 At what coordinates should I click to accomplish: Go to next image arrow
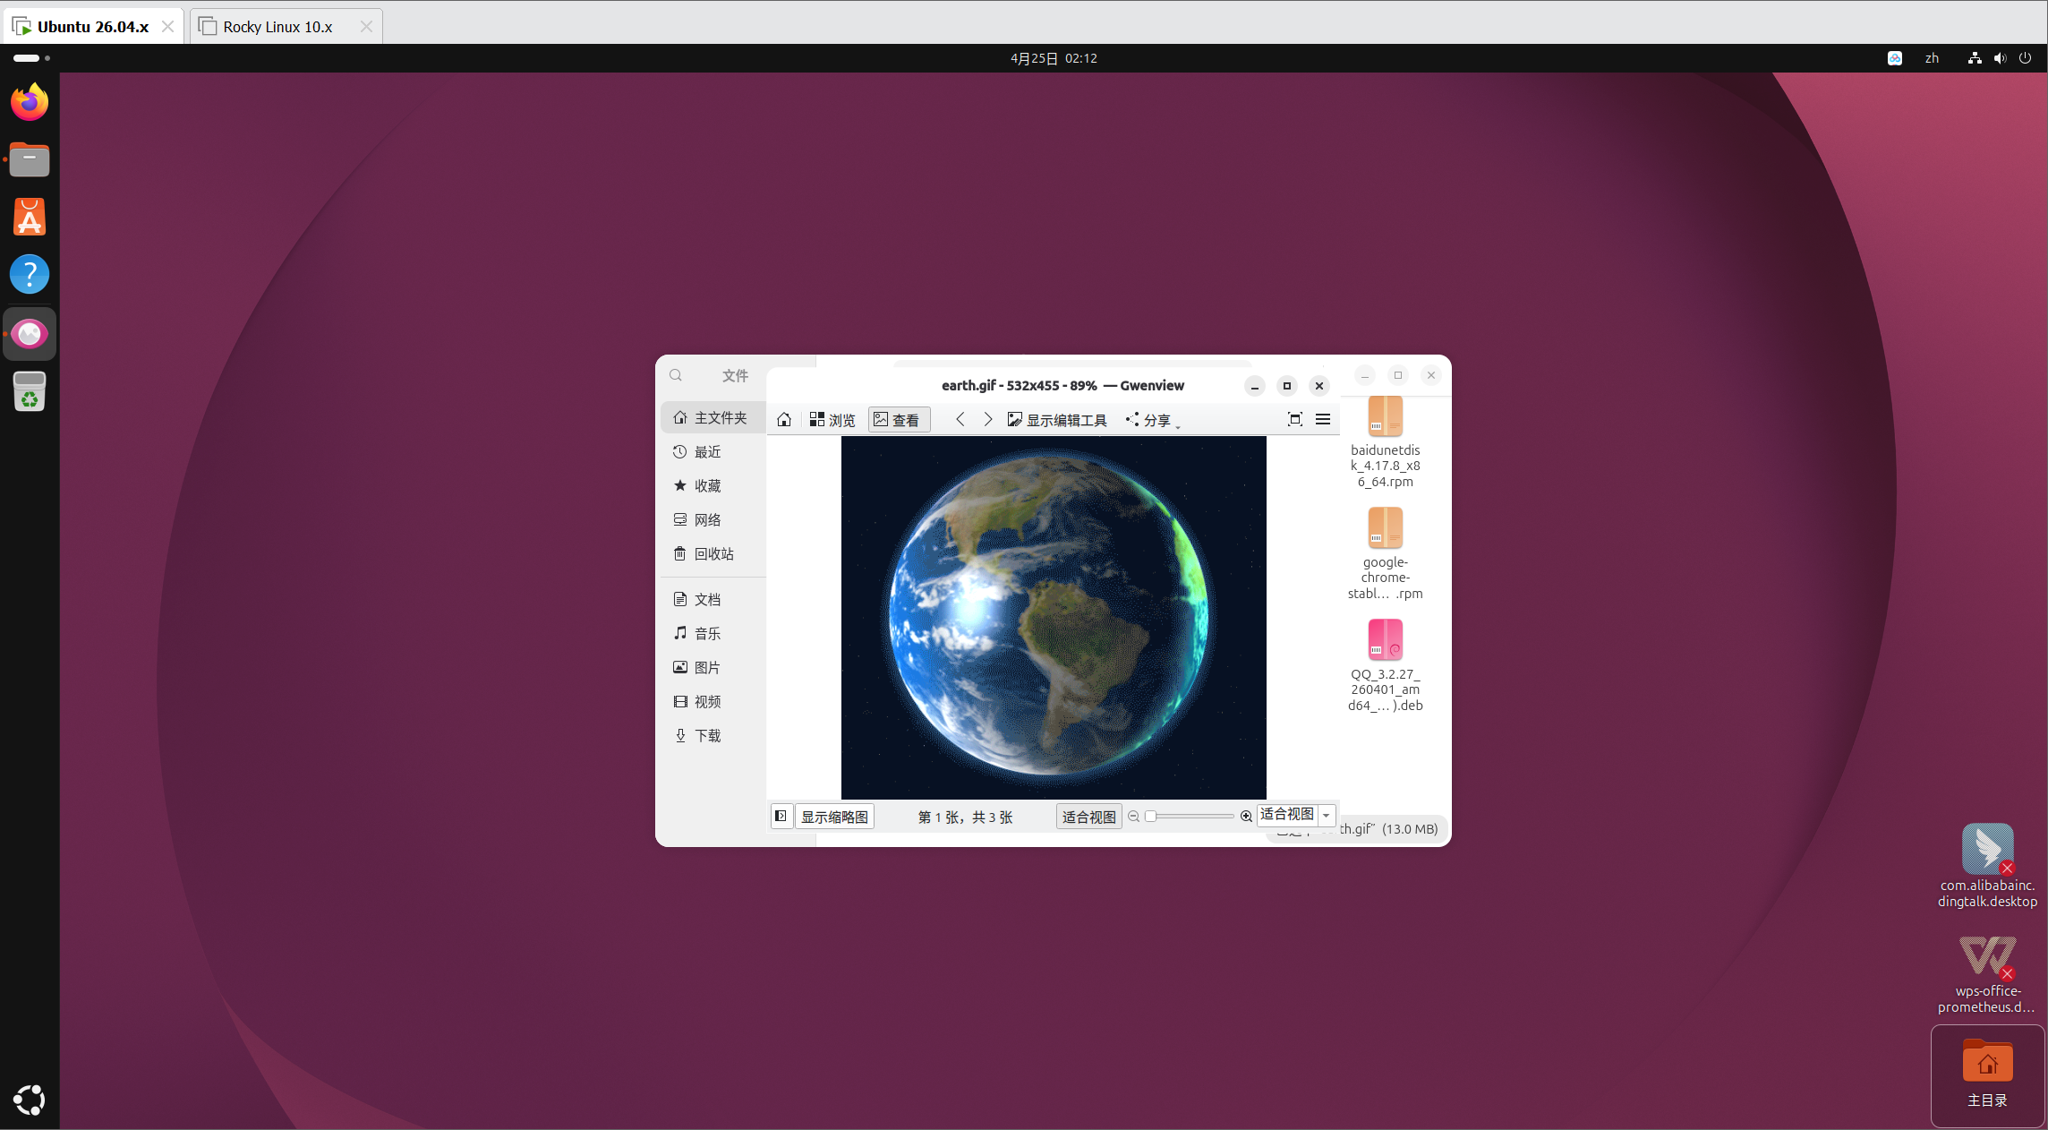tap(987, 419)
